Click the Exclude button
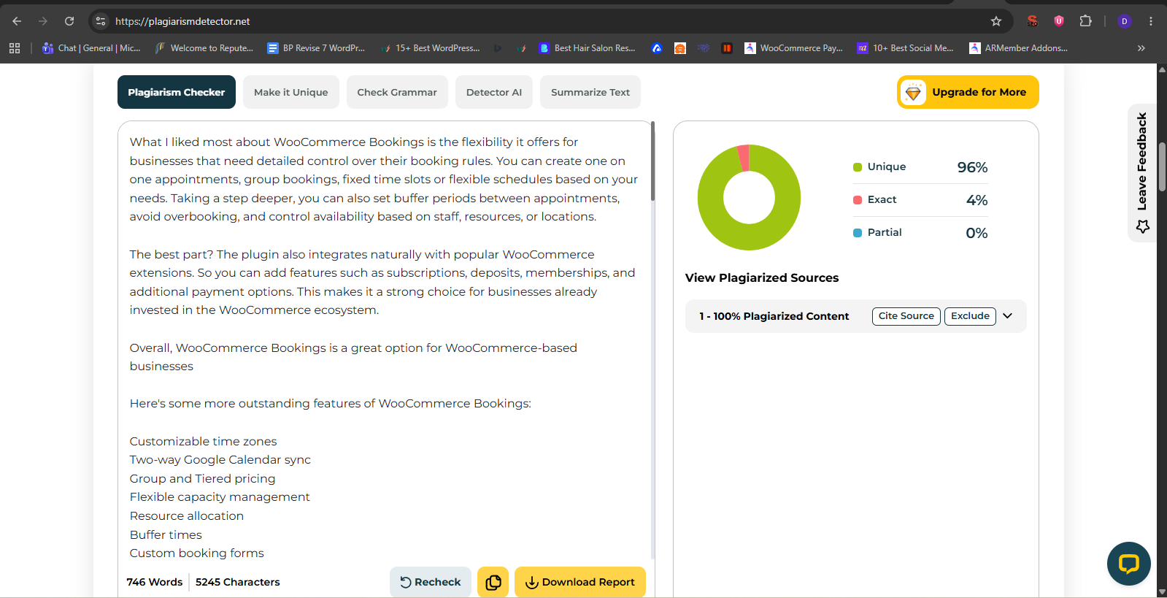This screenshot has width=1167, height=598. (970, 316)
